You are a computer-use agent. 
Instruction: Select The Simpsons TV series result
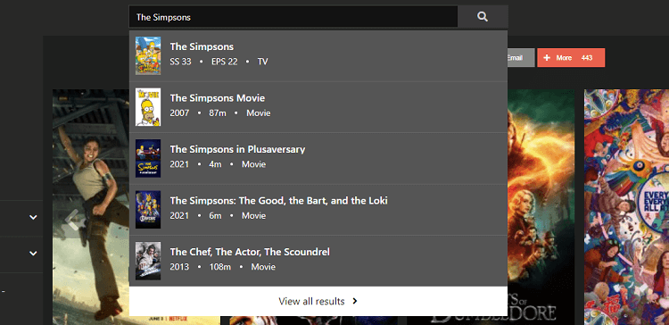(318, 56)
